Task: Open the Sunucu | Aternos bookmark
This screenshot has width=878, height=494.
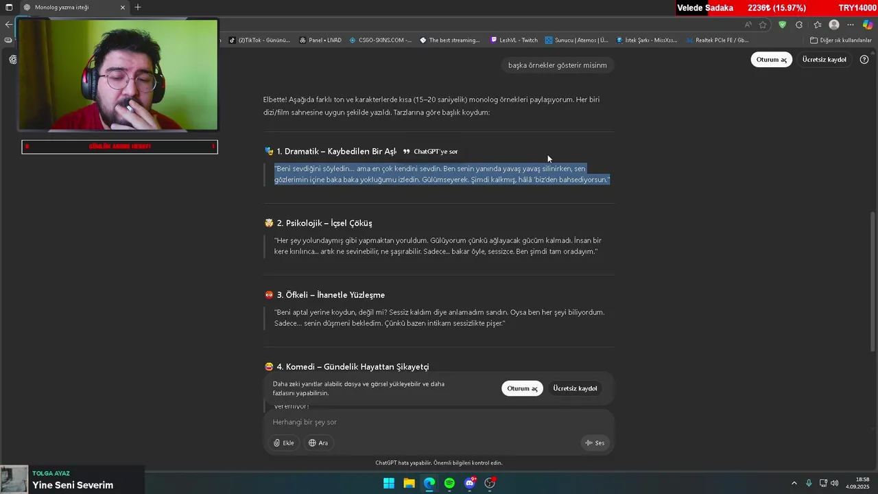Action: point(577,40)
